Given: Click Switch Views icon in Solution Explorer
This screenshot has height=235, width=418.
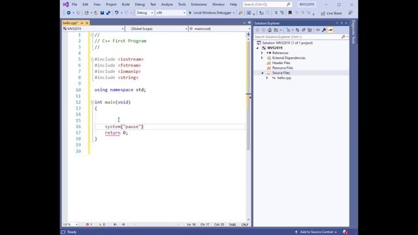Looking at the screenshot, I should [276, 30].
